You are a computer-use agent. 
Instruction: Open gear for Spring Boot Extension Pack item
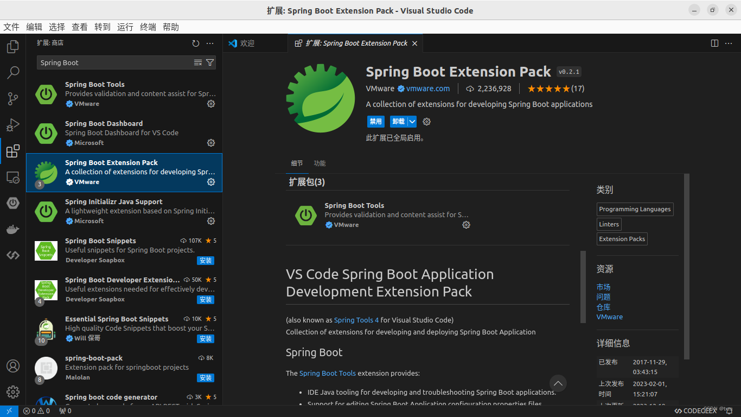tap(211, 182)
